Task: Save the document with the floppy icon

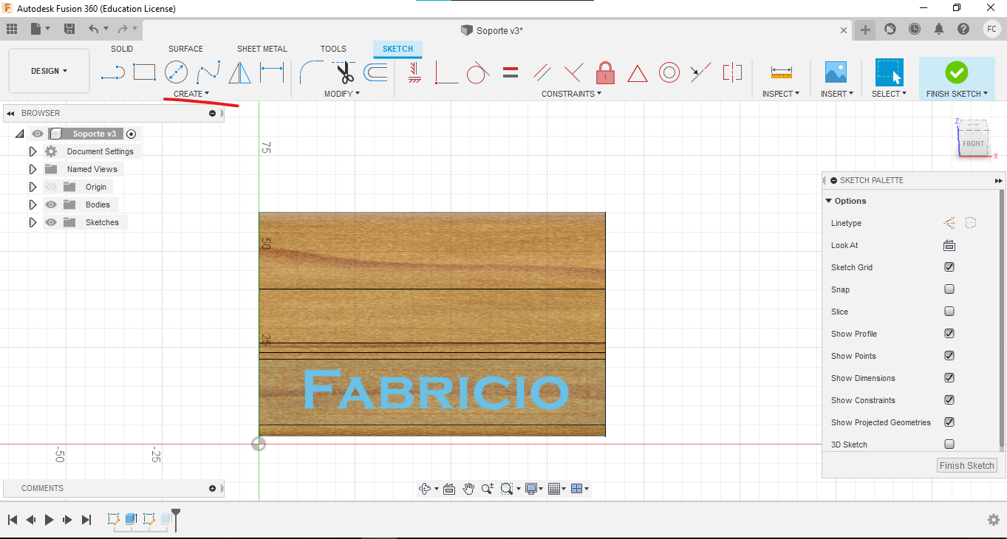Action: click(69, 29)
